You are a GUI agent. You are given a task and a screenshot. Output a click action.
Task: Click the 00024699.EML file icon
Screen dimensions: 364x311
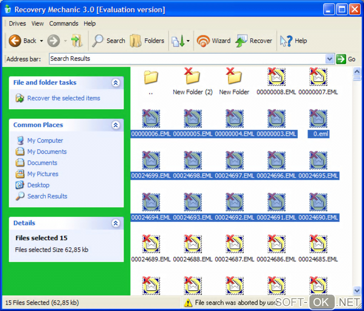[151, 160]
